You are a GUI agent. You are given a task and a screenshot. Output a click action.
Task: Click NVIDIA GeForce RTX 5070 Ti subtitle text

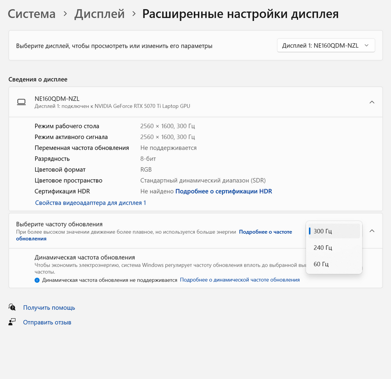point(112,106)
